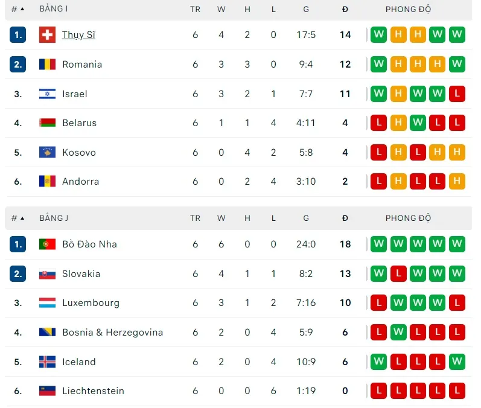
Task: Click the Romania flag icon
Action: tap(47, 65)
